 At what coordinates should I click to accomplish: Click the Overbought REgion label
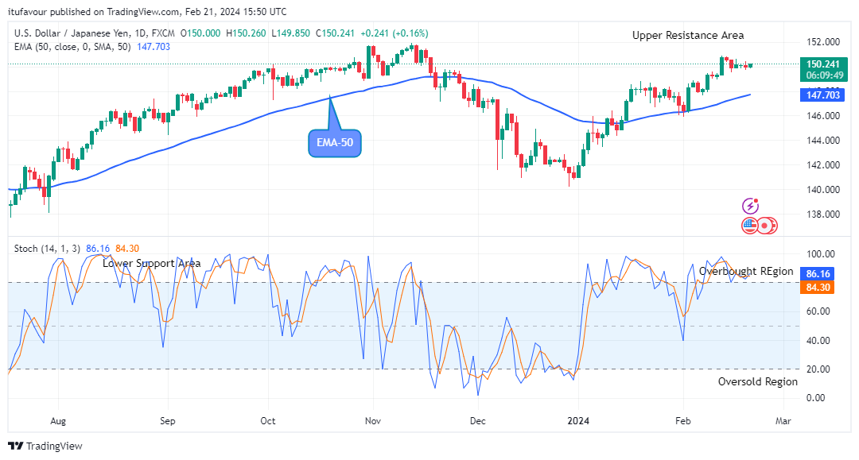pyautogui.click(x=746, y=271)
